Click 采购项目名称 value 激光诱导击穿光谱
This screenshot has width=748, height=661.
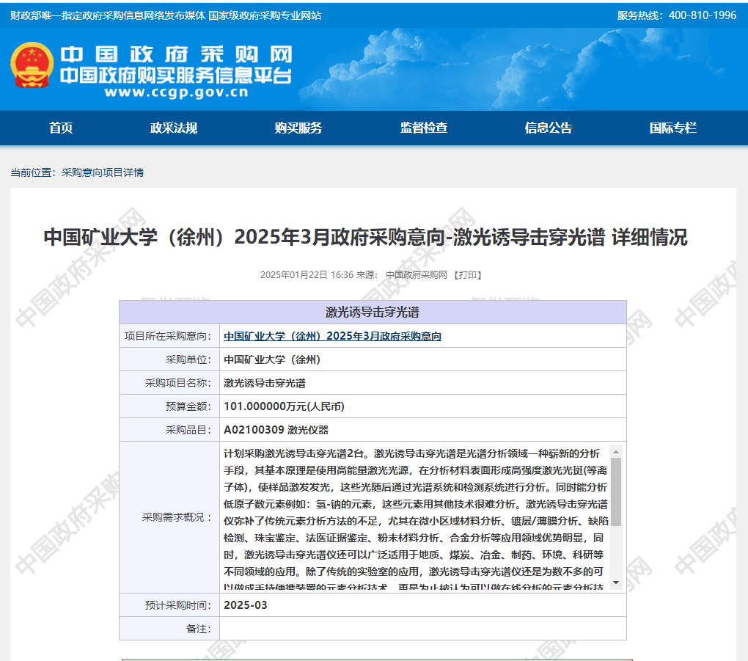coord(265,383)
